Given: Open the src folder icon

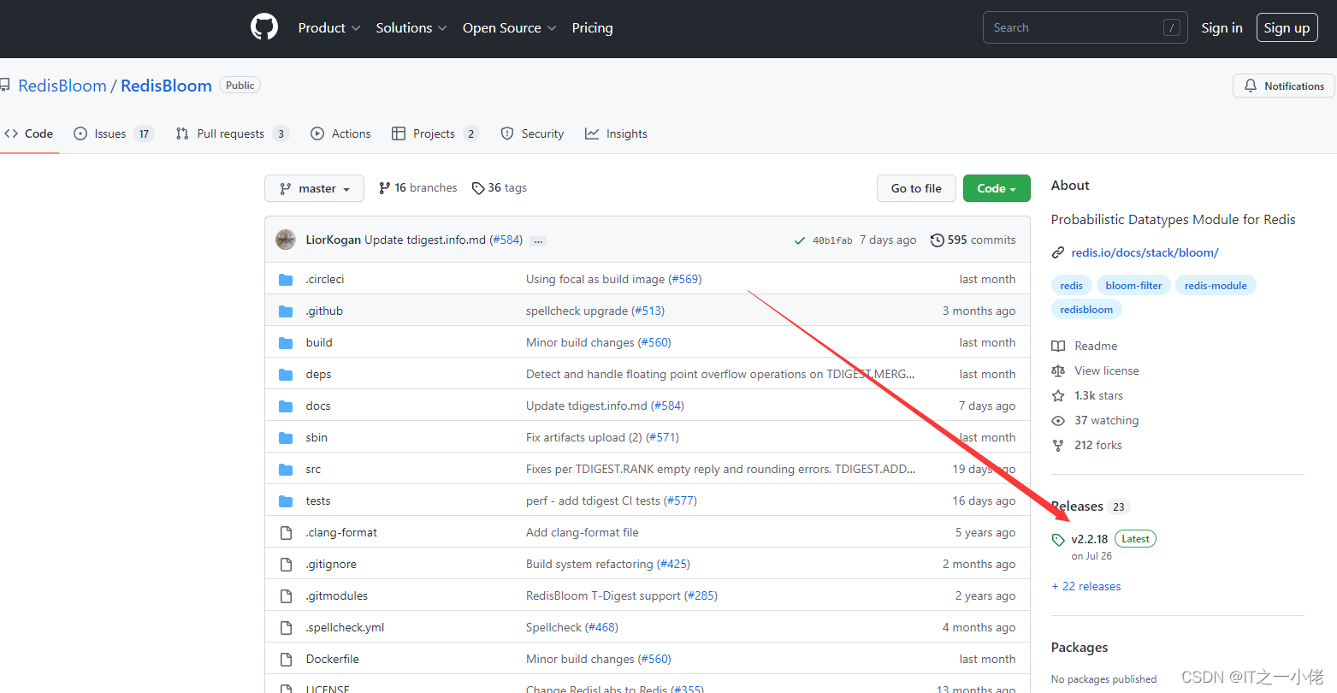Looking at the screenshot, I should pyautogui.click(x=286, y=469).
